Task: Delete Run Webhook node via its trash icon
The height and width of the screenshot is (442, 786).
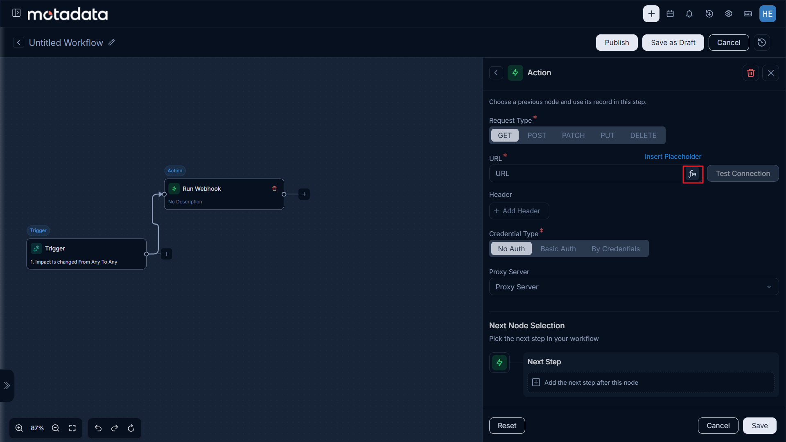Action: [x=274, y=189]
